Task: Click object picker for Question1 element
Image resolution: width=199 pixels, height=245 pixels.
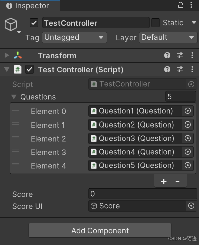Action: click(188, 111)
